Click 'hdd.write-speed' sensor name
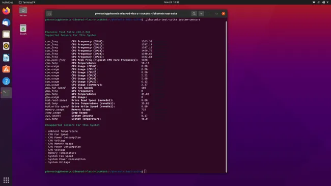 57,107
